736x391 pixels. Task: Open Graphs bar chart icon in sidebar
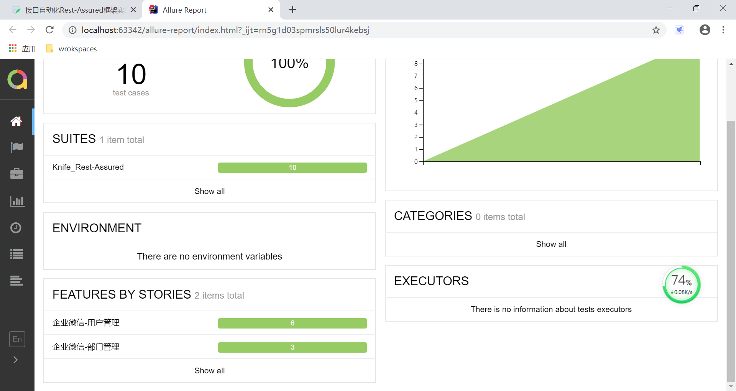(17, 201)
